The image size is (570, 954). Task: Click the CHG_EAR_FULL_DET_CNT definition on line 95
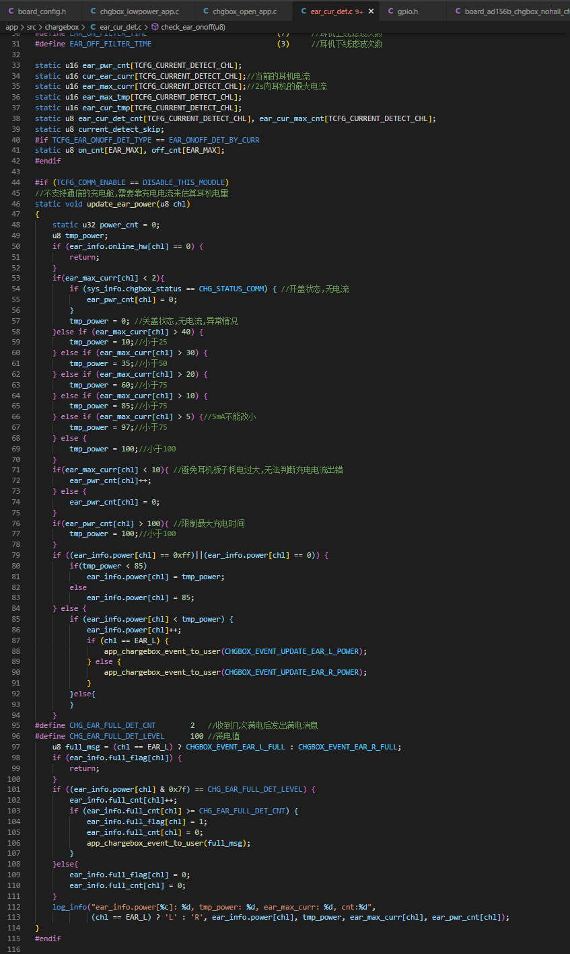112,726
